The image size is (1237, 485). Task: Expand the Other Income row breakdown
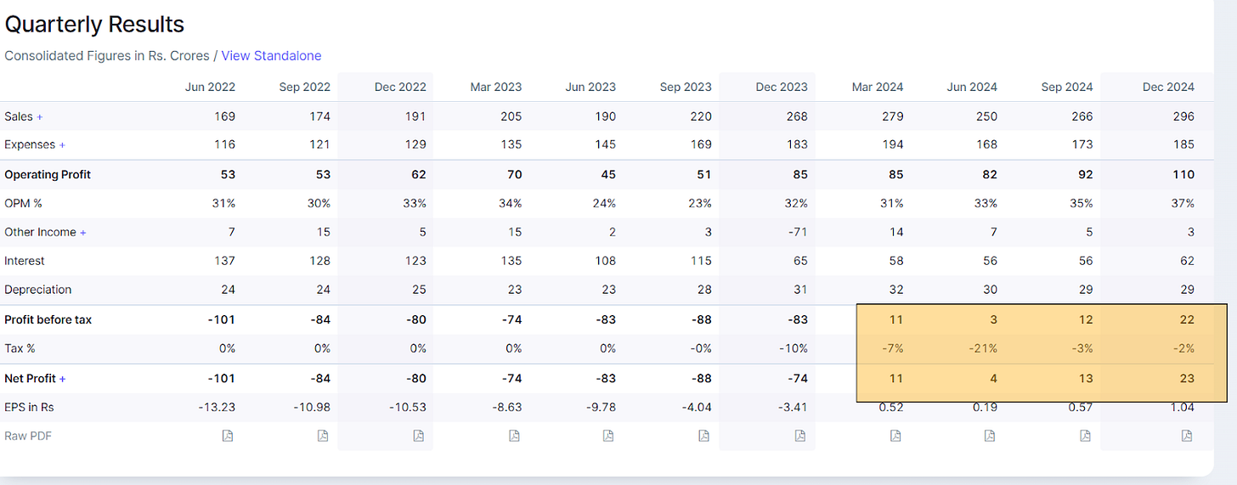(83, 232)
